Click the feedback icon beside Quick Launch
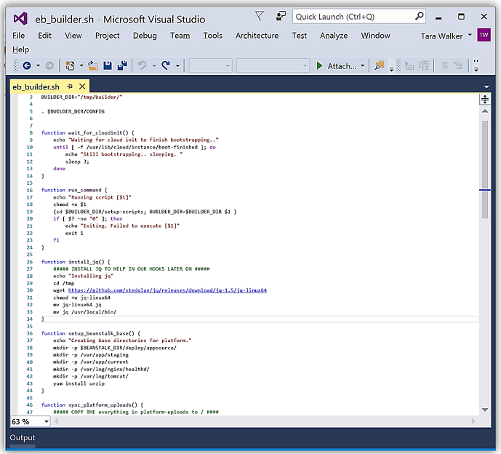This screenshot has height=454, width=501. point(281,16)
